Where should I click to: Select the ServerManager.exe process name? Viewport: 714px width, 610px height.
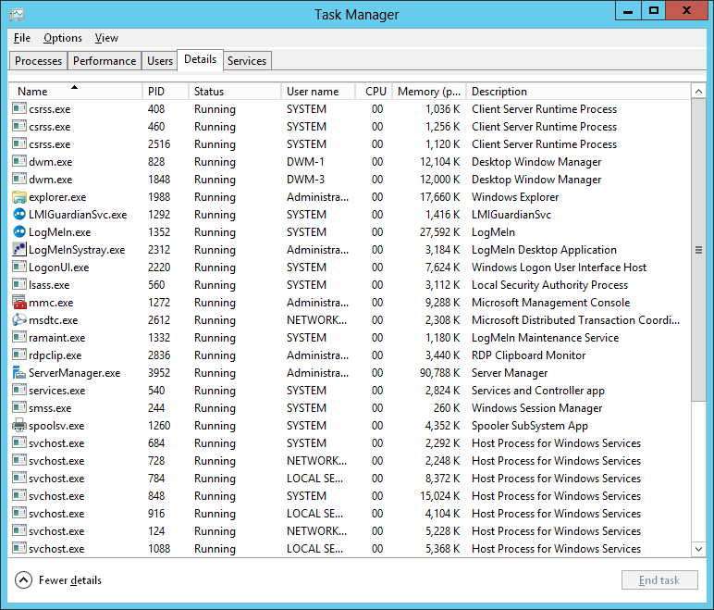click(75, 373)
